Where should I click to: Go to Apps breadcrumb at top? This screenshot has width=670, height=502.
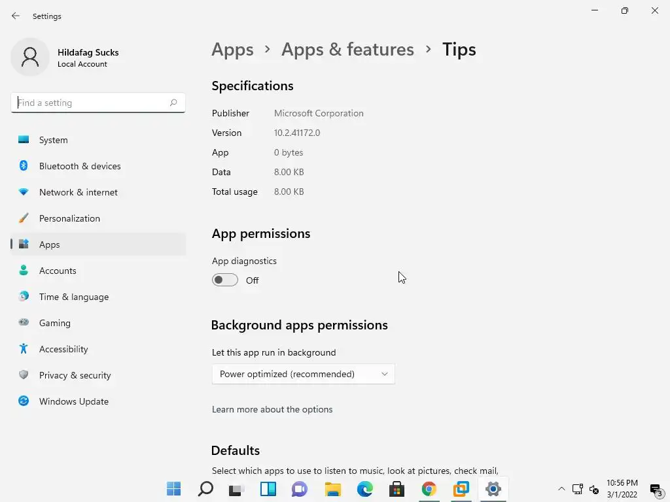[x=232, y=50]
